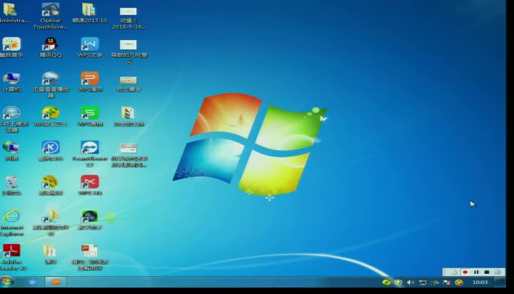Launch the yellow round app shortcut
This screenshot has height=294, width=514.
tap(51, 186)
